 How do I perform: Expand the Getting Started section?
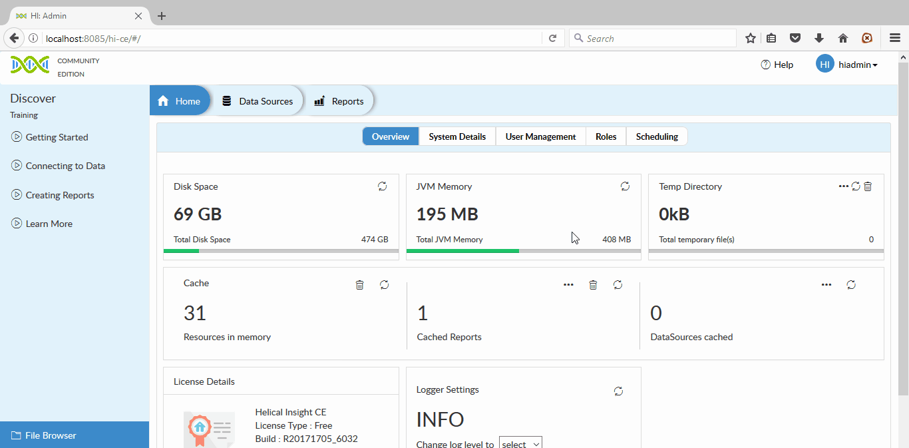(x=57, y=137)
